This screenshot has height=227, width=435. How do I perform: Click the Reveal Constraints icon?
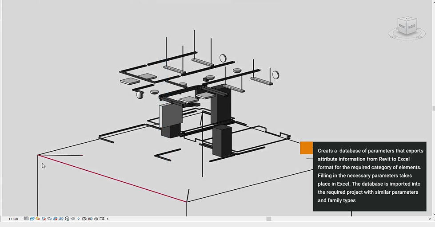(x=102, y=219)
